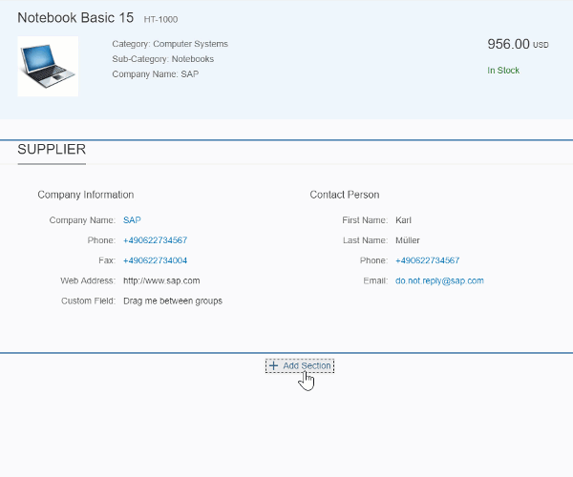Click the Web Address label
Screen dimensions: 573x477
point(88,280)
